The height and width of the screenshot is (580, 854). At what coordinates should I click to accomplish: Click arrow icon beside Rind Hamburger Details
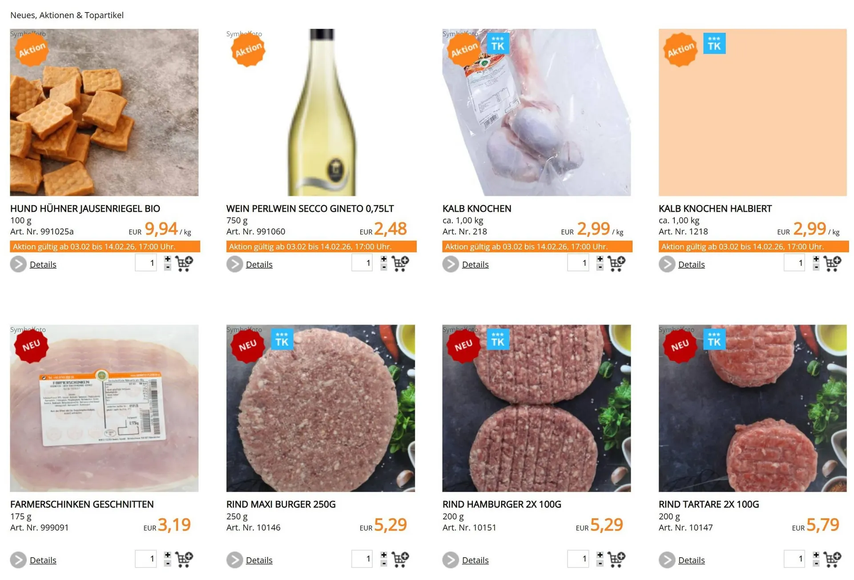[x=451, y=560]
